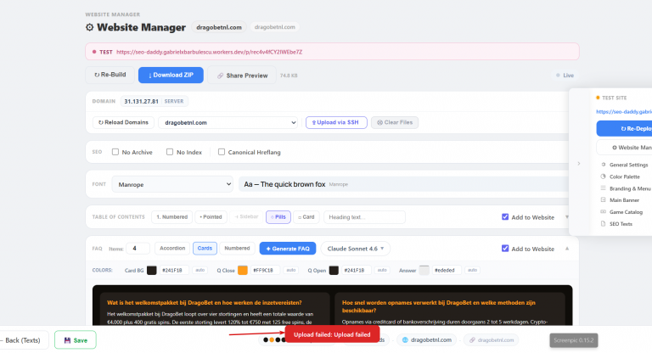The width and height of the screenshot is (652, 353).
Task: Click the link icon in greyed dragobetnl.com footer chip
Action: pyautogui.click(x=472, y=340)
